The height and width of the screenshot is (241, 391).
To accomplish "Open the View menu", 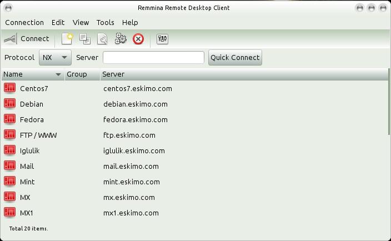I will (x=81, y=23).
